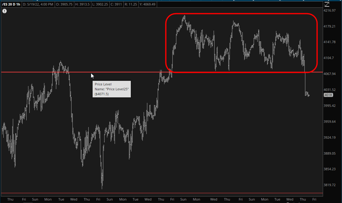Select the red rounded rectangle drawing's top edge
The height and width of the screenshot is (203, 342).
[241, 14]
